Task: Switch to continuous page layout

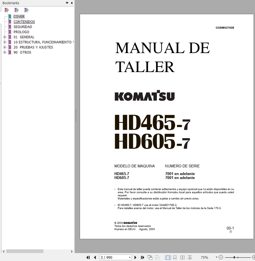Action: click(x=175, y=258)
